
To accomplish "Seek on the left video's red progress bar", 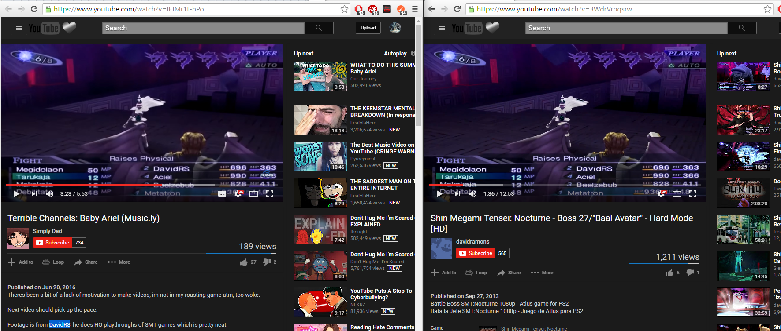I will (110, 185).
